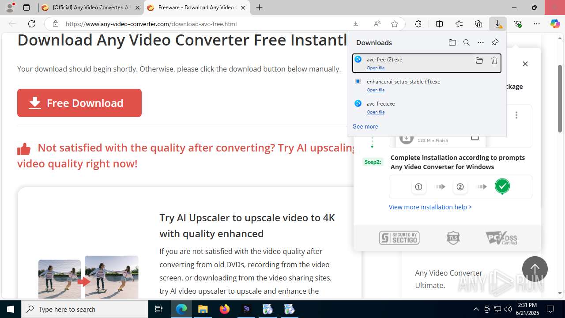Click the Secured by Sectigo badge

[x=399, y=238]
